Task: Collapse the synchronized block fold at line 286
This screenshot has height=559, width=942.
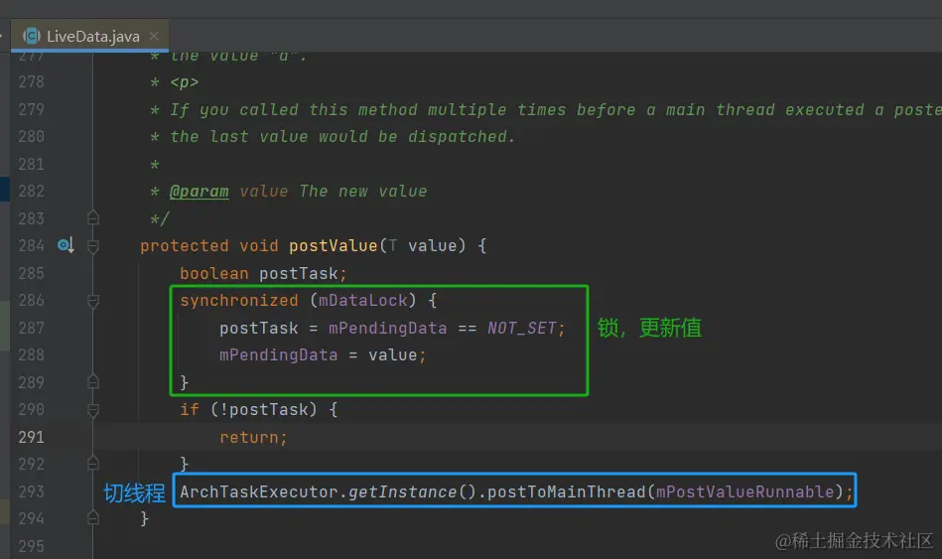Action: [x=93, y=301]
